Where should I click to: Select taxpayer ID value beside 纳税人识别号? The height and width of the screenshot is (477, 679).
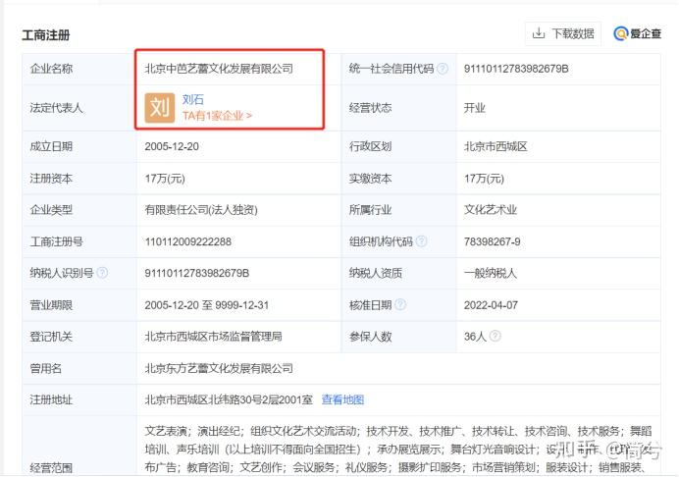pyautogui.click(x=197, y=274)
